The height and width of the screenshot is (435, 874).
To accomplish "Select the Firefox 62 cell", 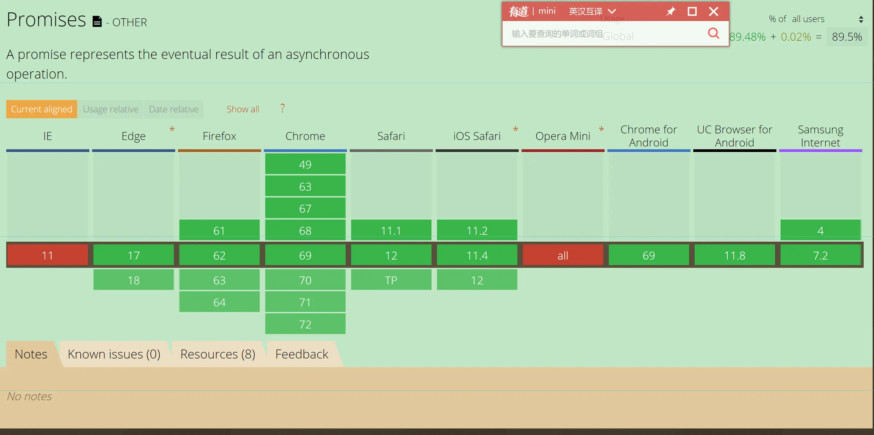I will pos(219,255).
